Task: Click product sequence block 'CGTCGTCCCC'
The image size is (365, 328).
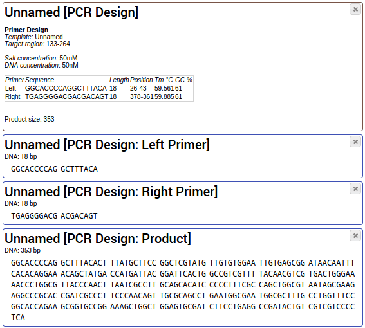Action: tap(332, 307)
